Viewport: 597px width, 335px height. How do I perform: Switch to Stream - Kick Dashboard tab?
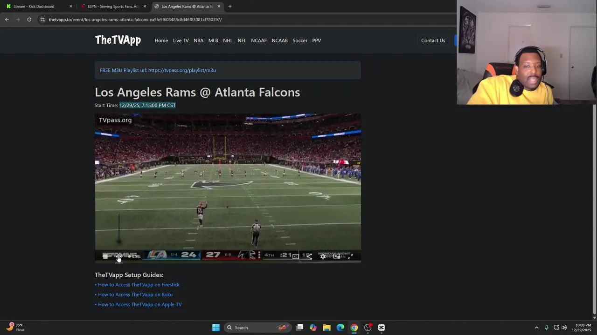[39, 7]
